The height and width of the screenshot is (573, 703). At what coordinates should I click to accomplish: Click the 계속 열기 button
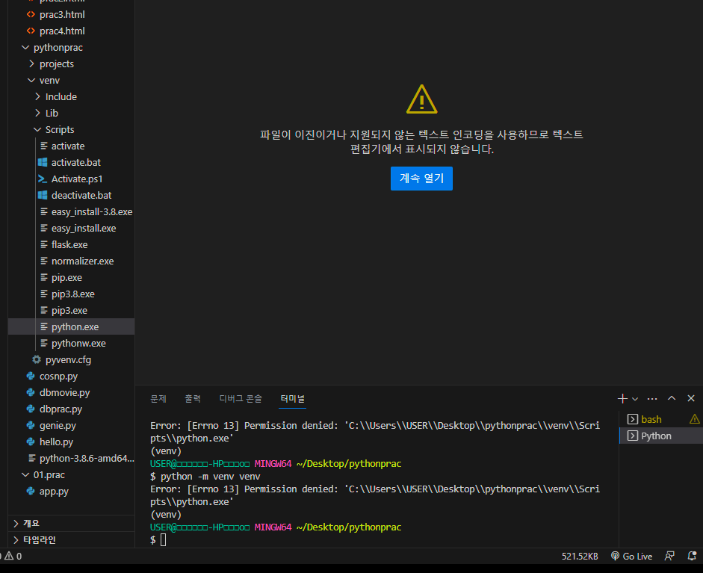tap(421, 179)
